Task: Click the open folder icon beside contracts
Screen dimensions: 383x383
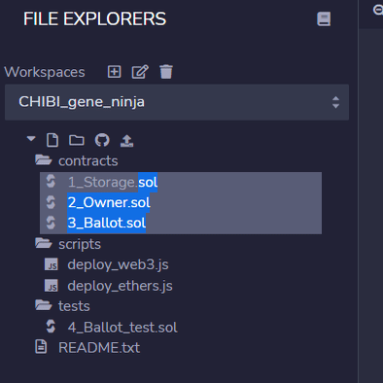Action: tap(44, 159)
